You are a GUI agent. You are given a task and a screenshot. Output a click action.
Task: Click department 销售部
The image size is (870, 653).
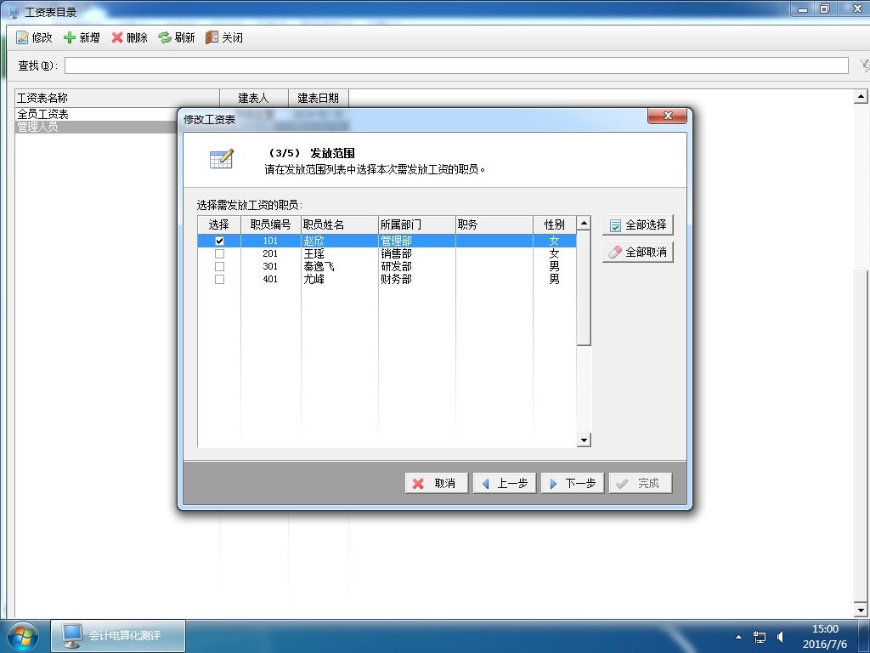(396, 253)
